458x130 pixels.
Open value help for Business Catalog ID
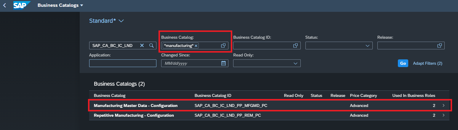coord(295,45)
